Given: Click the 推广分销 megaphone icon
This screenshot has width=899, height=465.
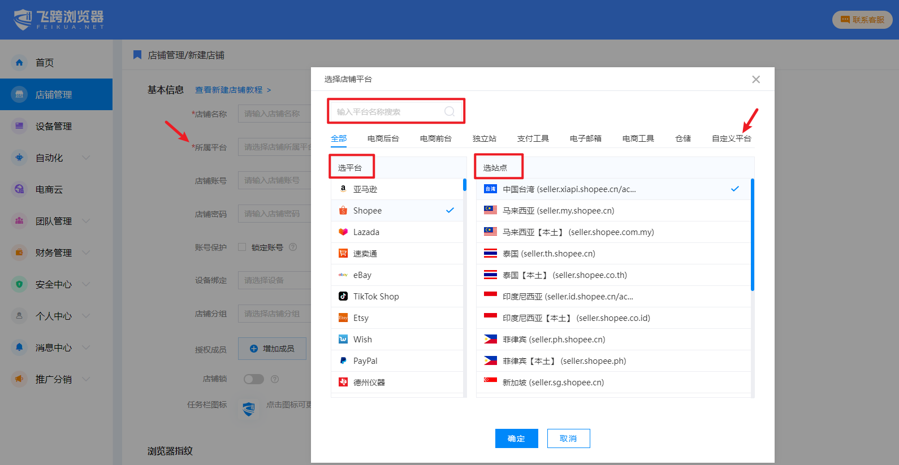Looking at the screenshot, I should 19,379.
